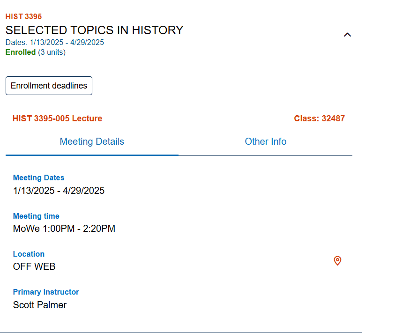Switch to the Meeting Details tab
410x333 pixels.
[x=92, y=141]
